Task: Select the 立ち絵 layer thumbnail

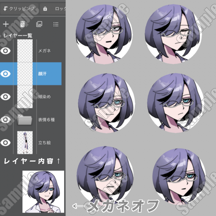Action: tap(25, 142)
